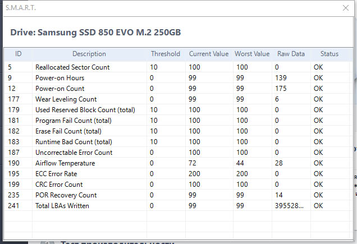Click raw data value 175
This screenshot has width=357, height=244.
(281, 89)
